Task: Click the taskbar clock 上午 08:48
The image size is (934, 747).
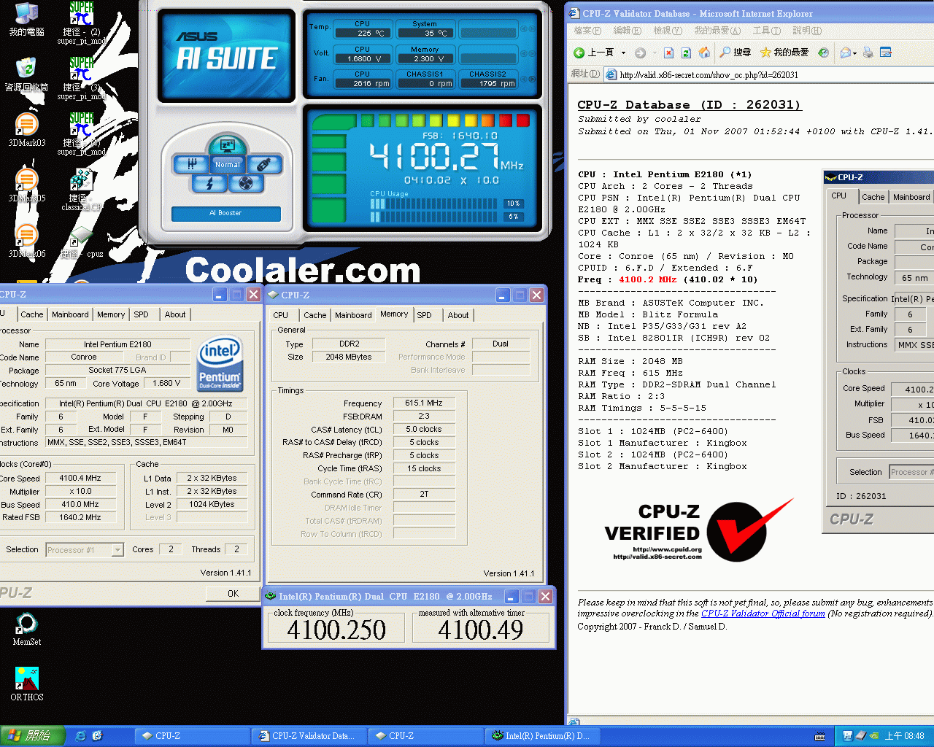Action: coord(904,736)
